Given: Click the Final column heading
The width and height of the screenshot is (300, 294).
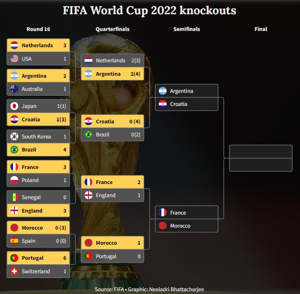Looking at the screenshot, I should pyautogui.click(x=261, y=29).
